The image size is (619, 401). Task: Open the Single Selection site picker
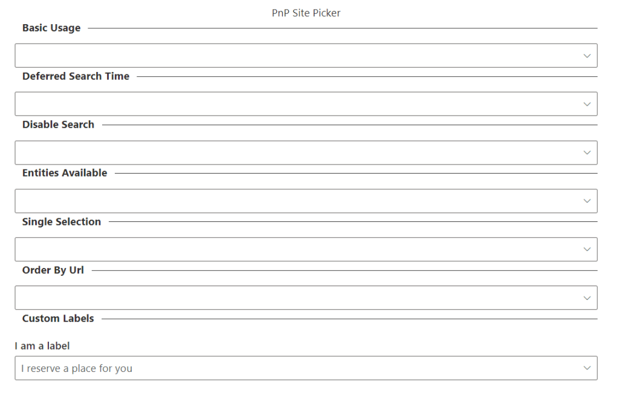pyautogui.click(x=296, y=249)
